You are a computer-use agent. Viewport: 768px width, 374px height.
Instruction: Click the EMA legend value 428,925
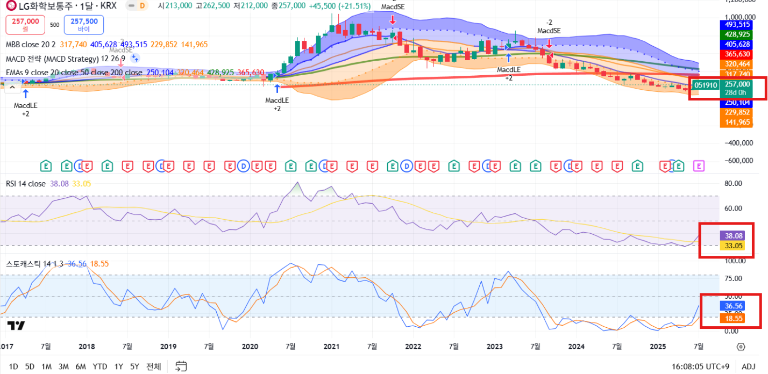[x=221, y=72]
